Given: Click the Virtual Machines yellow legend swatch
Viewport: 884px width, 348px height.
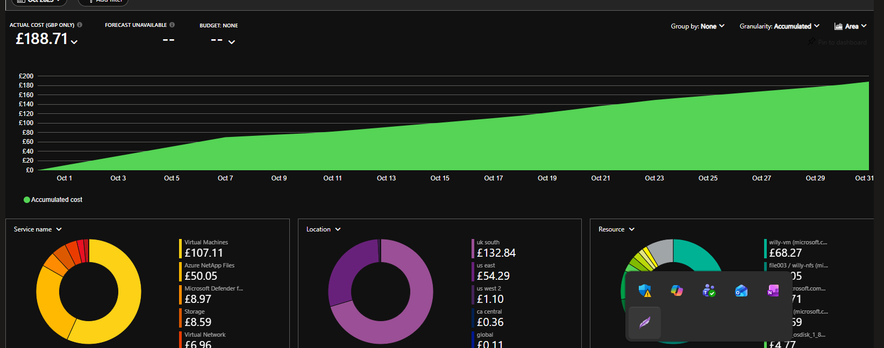Looking at the screenshot, I should point(181,249).
